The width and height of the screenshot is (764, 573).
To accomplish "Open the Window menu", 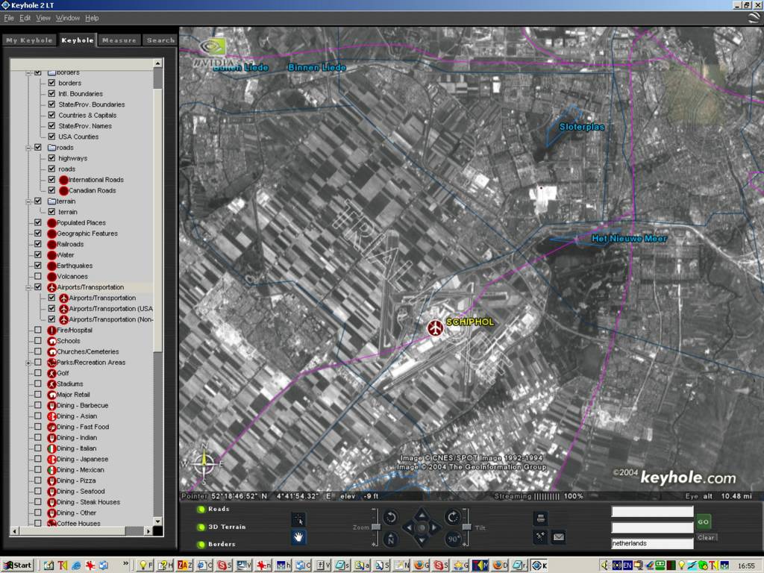I will tap(68, 18).
